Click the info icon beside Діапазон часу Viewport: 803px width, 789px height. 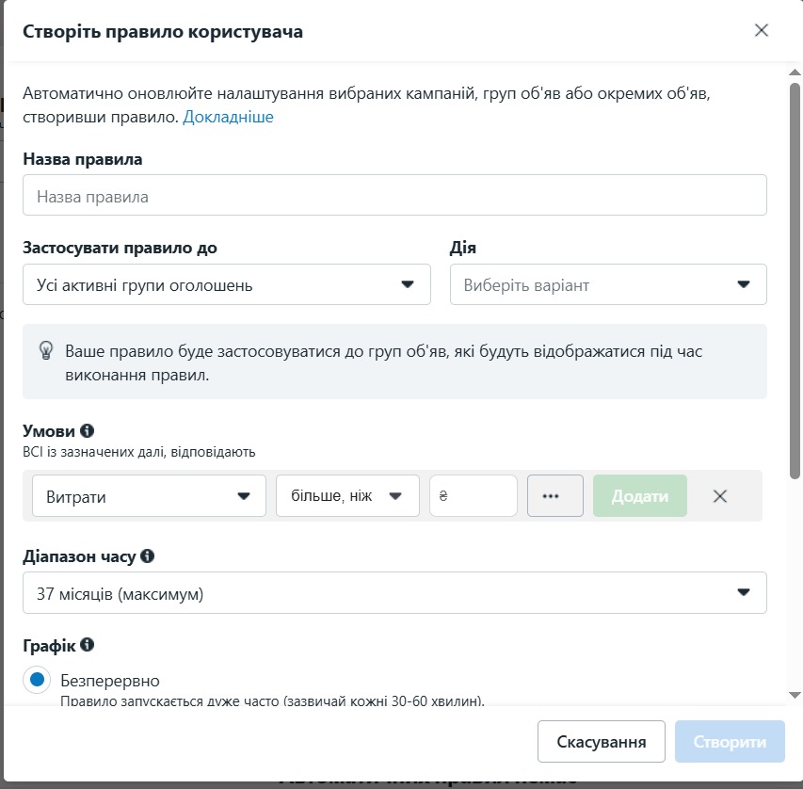(148, 556)
